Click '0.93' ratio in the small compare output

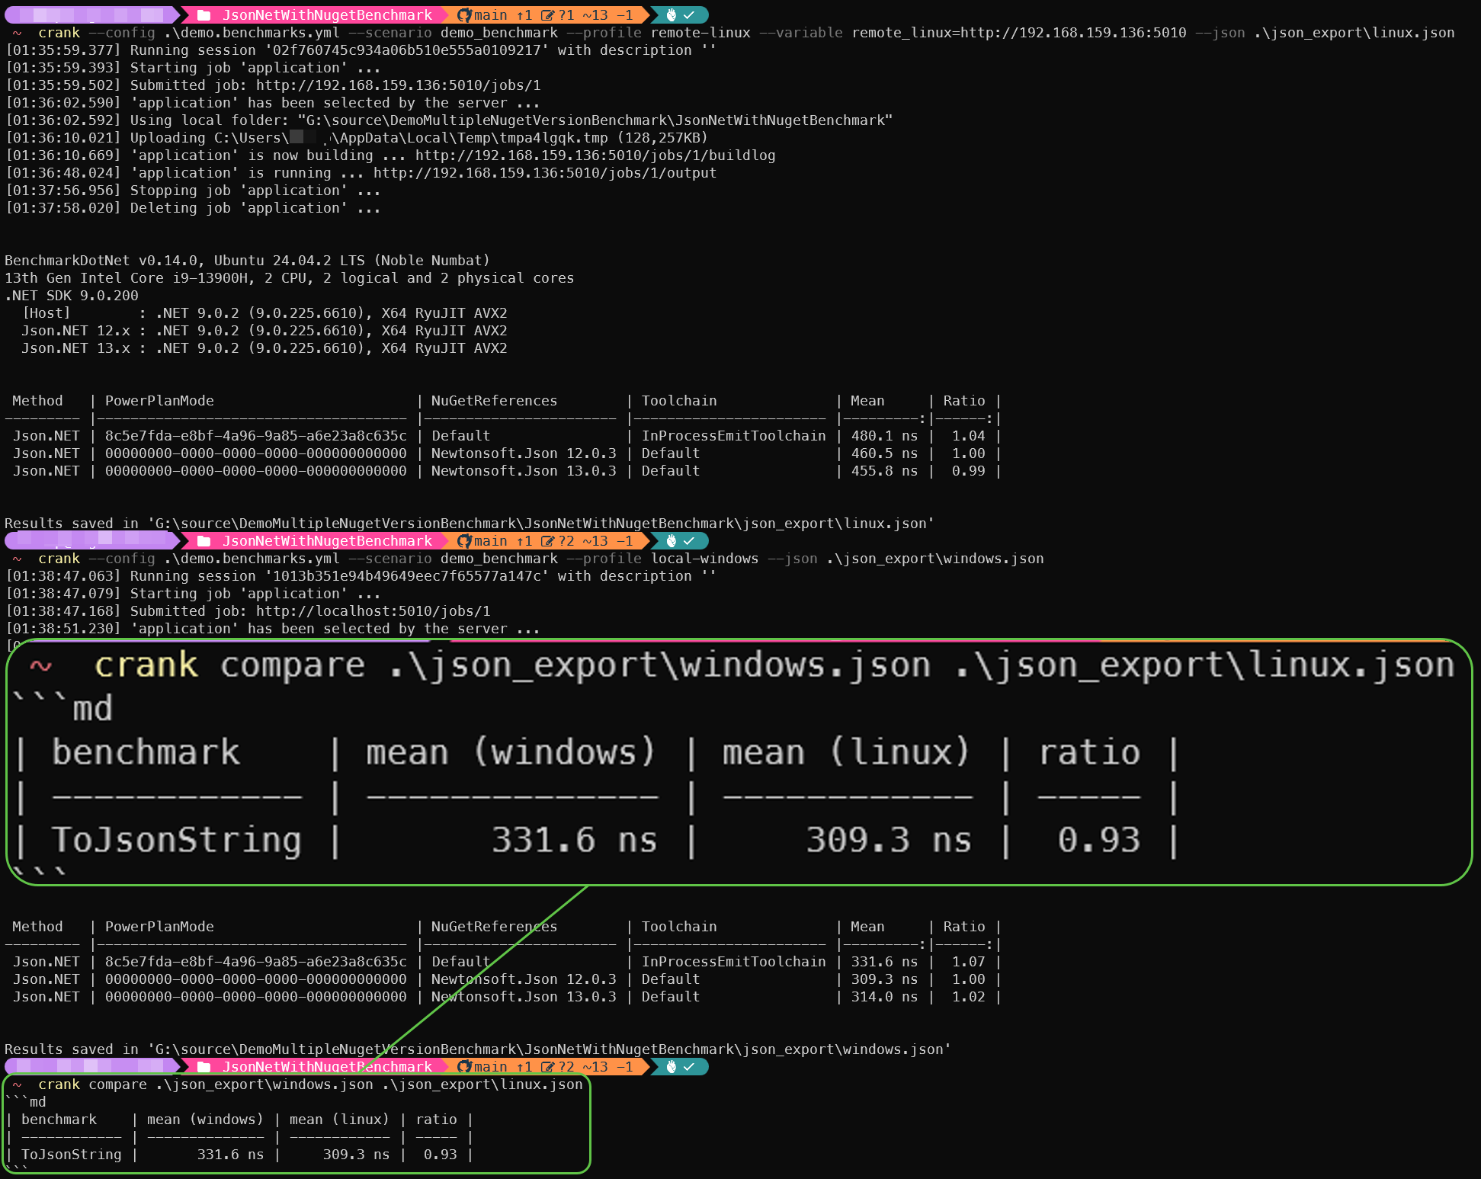coord(440,1155)
